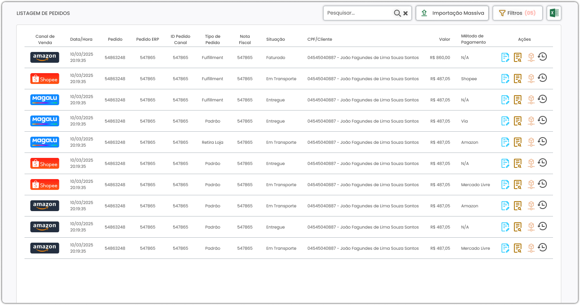
Task: Click the Valor column header
Action: 445,39
